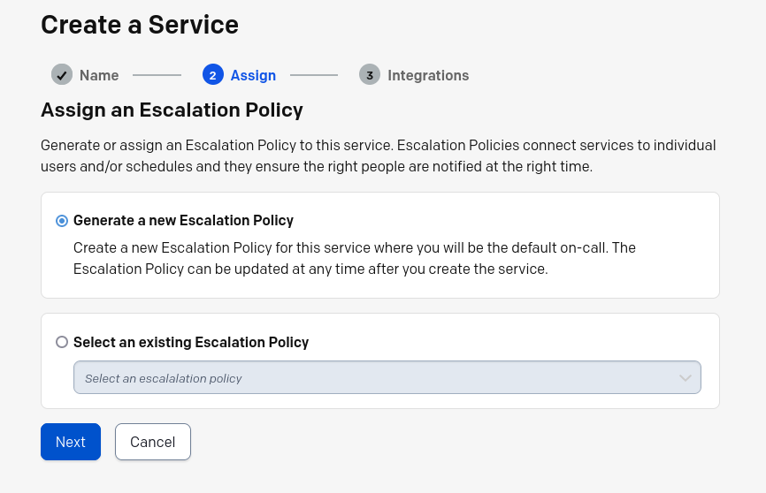Viewport: 766px width, 493px height.
Task: Abort service creation with Cancel button
Action: [153, 442]
